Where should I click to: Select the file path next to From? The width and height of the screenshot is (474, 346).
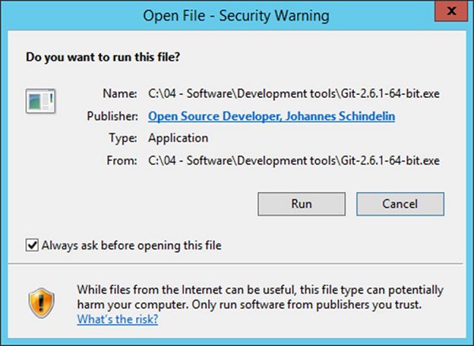coord(293,160)
